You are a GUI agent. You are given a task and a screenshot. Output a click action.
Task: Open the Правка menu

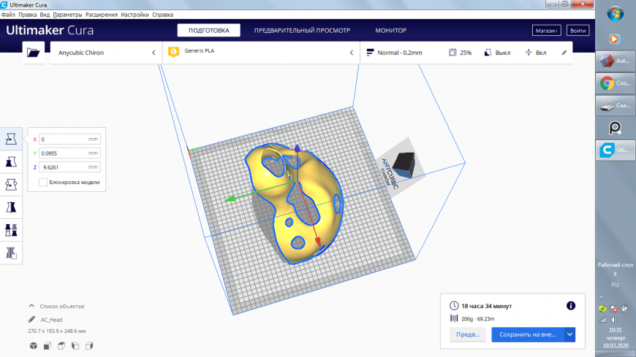[x=28, y=15]
